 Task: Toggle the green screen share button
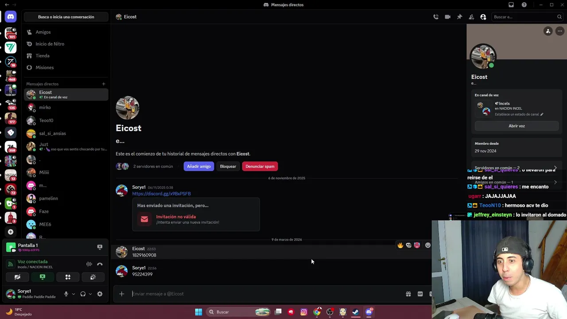coord(43,277)
